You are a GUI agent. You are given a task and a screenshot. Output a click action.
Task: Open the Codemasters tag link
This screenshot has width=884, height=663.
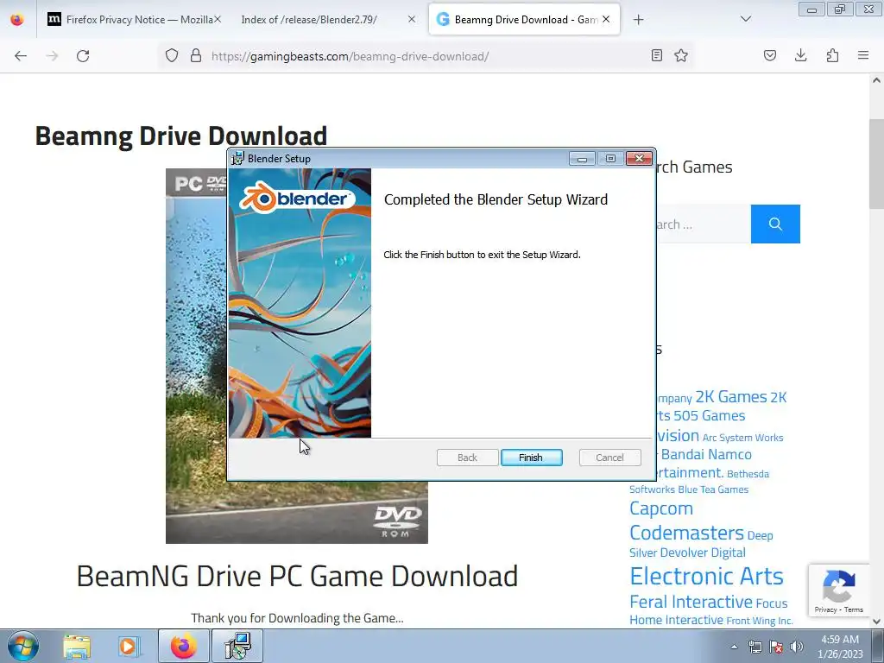[686, 533]
